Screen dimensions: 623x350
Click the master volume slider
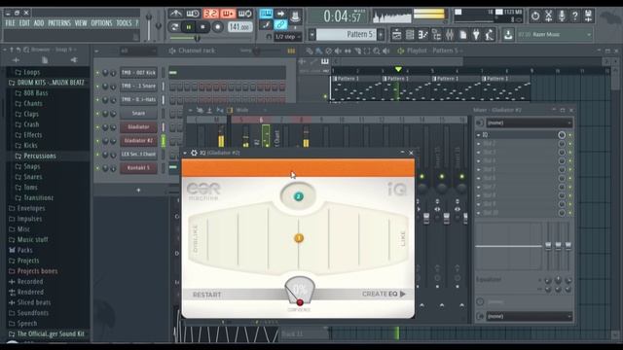point(149,25)
